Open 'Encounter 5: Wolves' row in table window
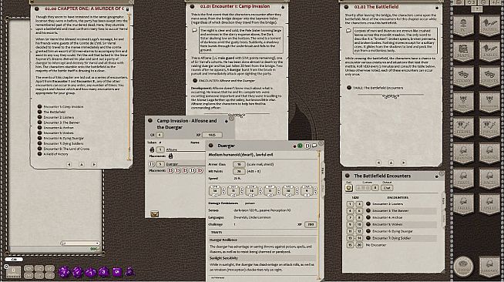504x282 pixels. [388, 224]
